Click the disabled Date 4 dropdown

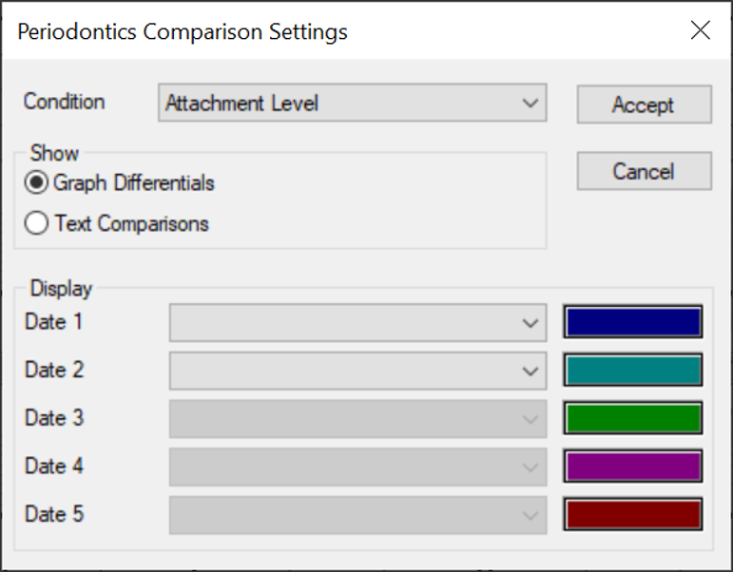(357, 467)
